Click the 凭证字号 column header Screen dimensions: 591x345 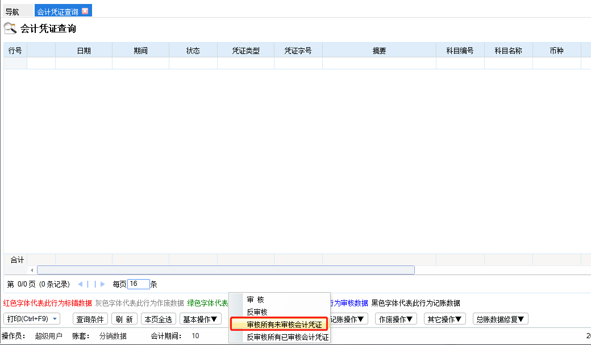point(298,51)
